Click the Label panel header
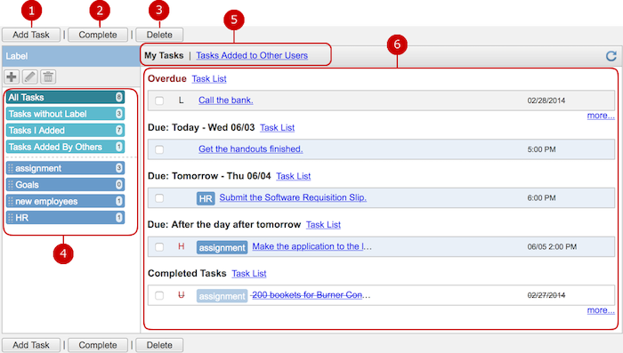The height and width of the screenshot is (353, 623). point(70,56)
